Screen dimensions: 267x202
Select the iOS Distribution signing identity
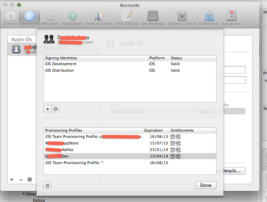130,70
